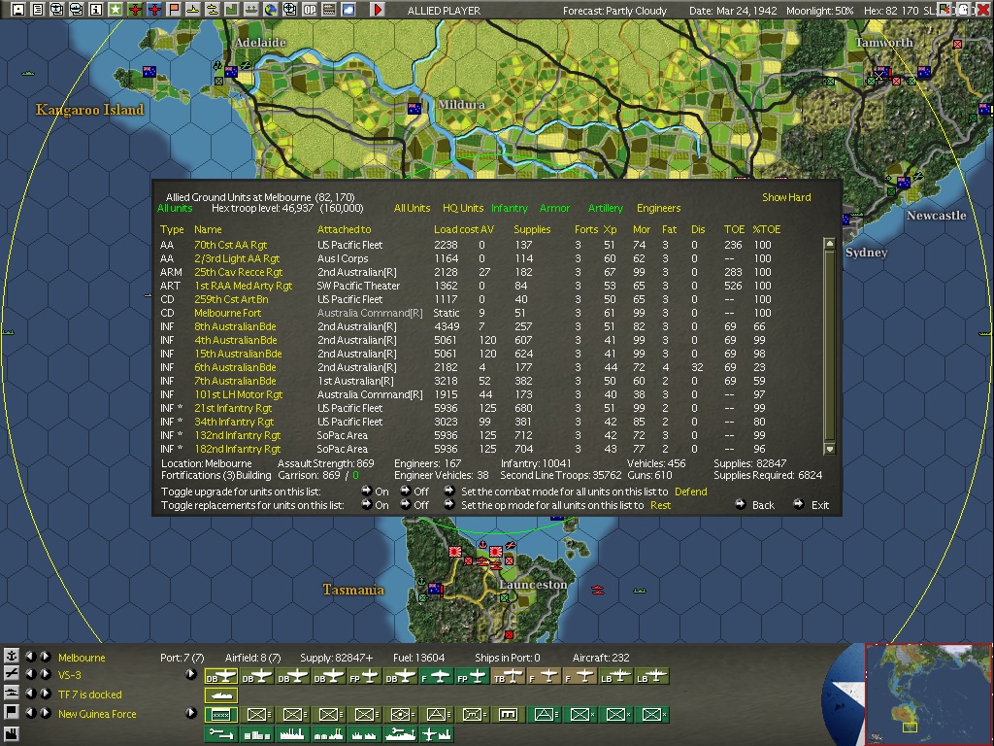The height and width of the screenshot is (746, 994).
Task: Turn upgrades Off for listed units
Action: (406, 491)
